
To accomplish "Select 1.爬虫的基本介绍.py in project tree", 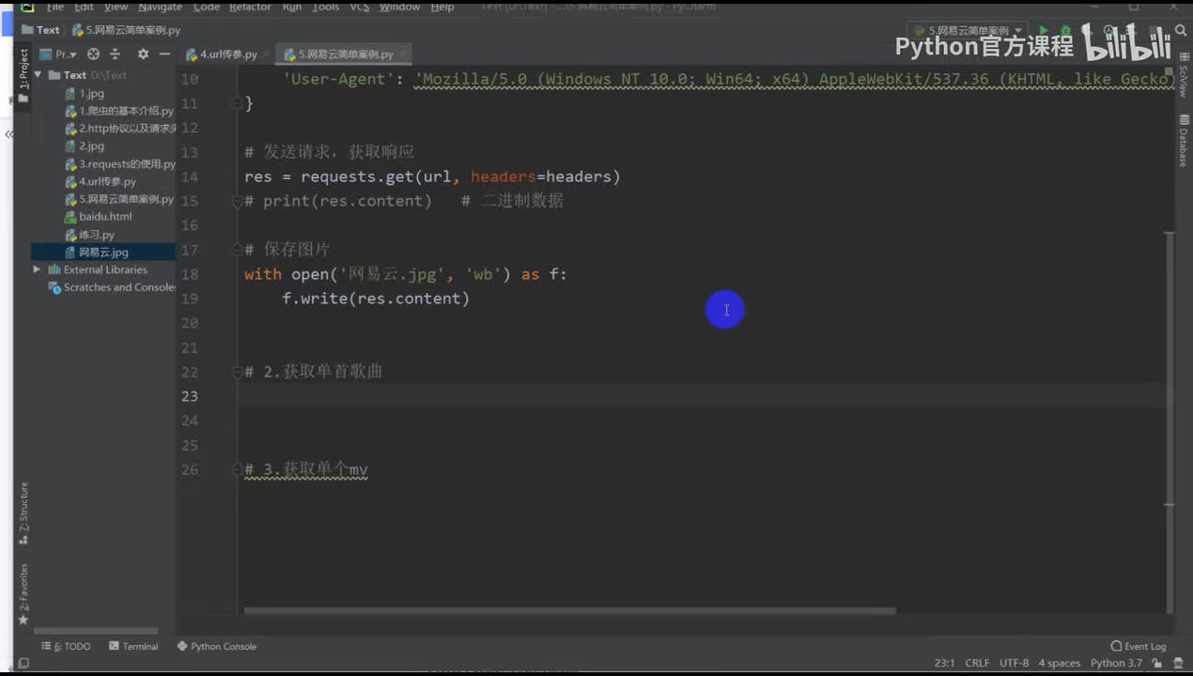I will pyautogui.click(x=119, y=111).
